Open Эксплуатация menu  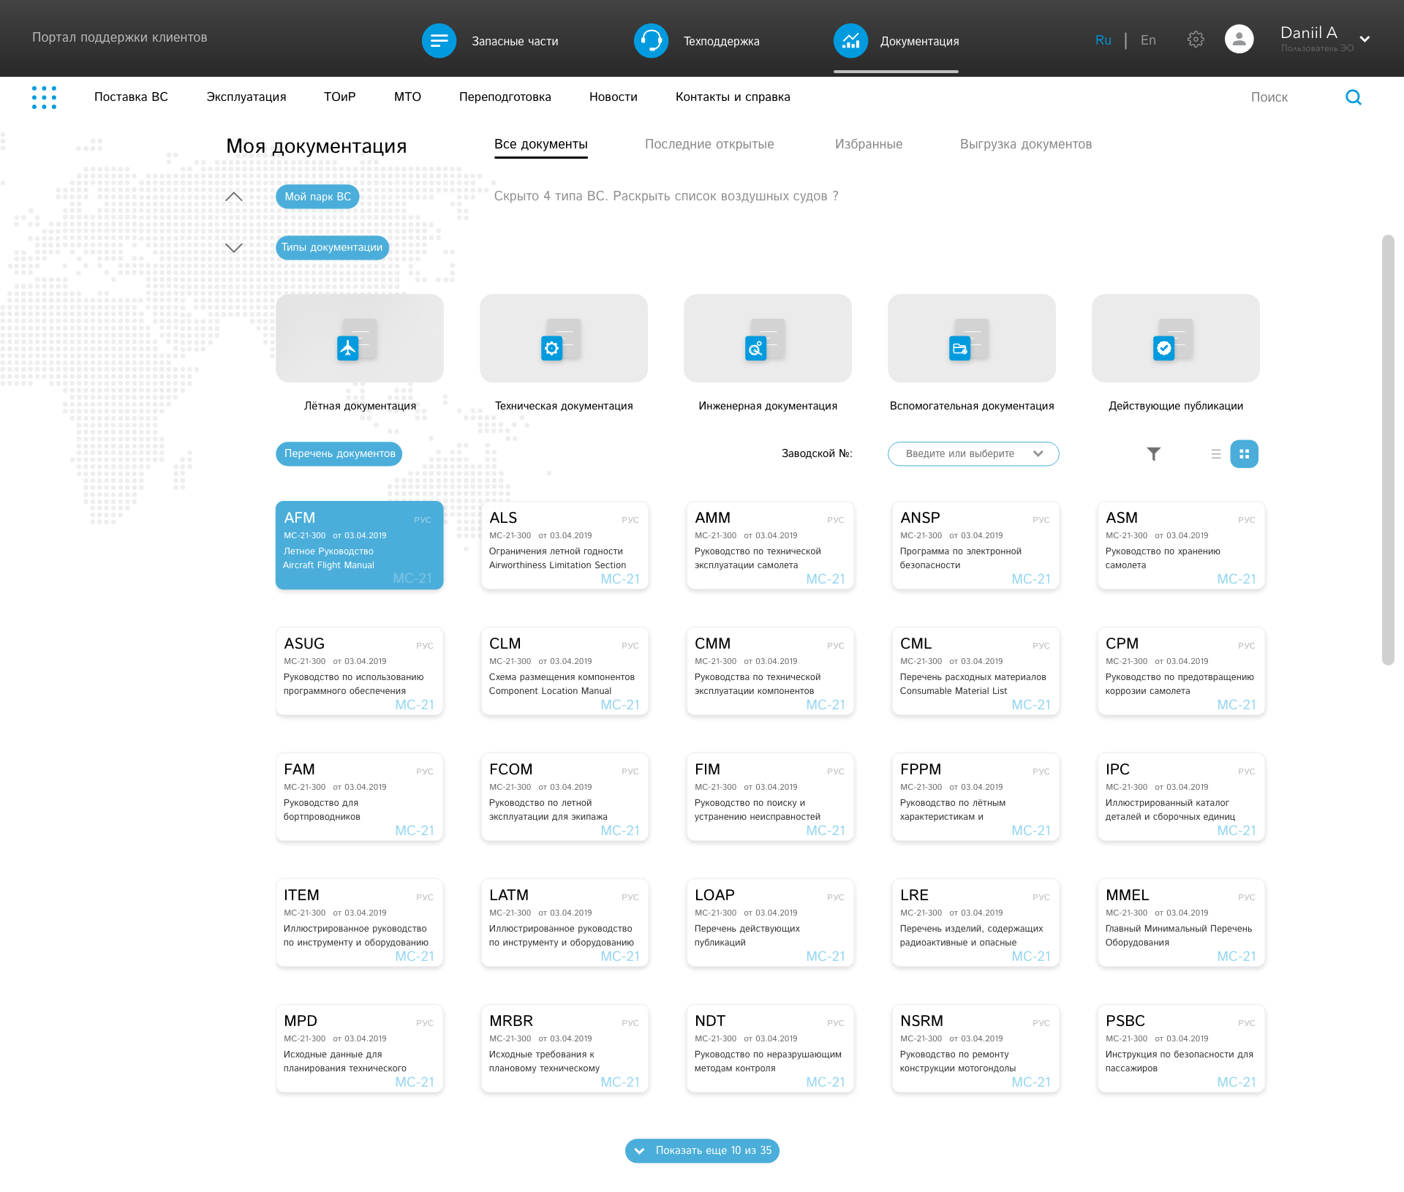pyautogui.click(x=246, y=97)
